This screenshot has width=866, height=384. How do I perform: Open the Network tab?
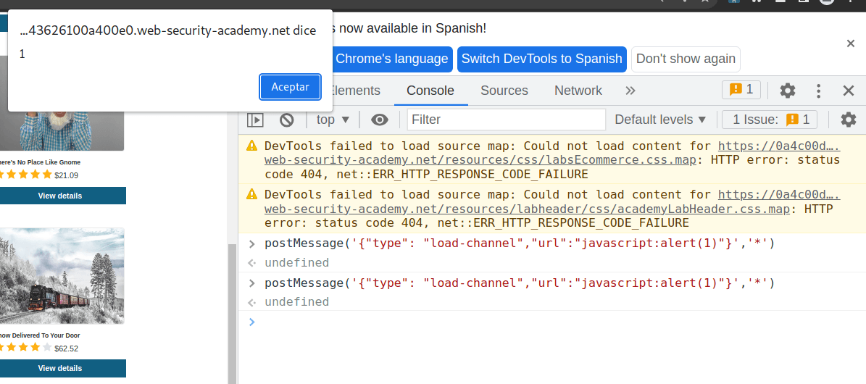coord(578,91)
